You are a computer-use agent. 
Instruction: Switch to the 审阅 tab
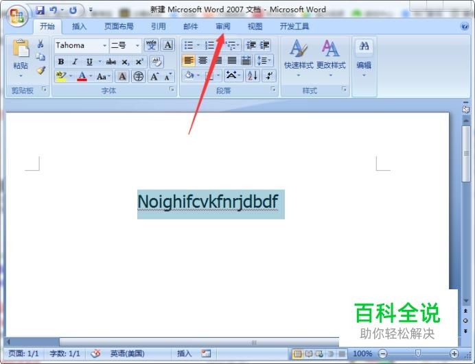point(223,27)
